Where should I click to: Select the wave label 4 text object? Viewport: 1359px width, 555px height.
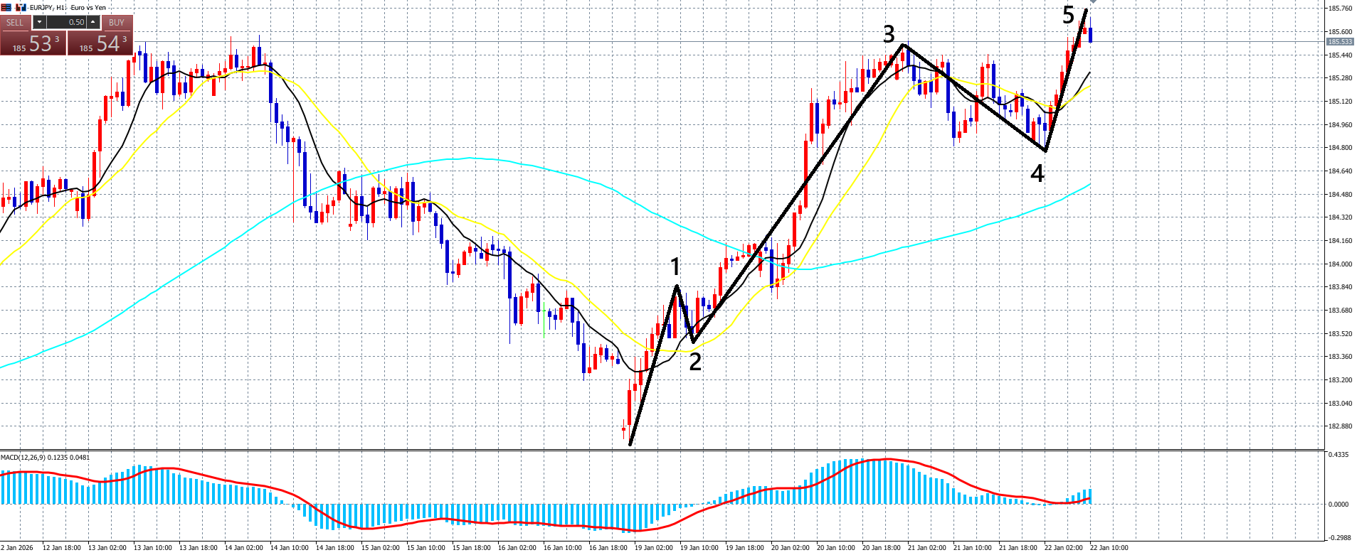click(x=1037, y=173)
